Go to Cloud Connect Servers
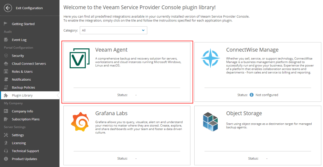This screenshot has width=323, height=167. pyautogui.click(x=29, y=64)
